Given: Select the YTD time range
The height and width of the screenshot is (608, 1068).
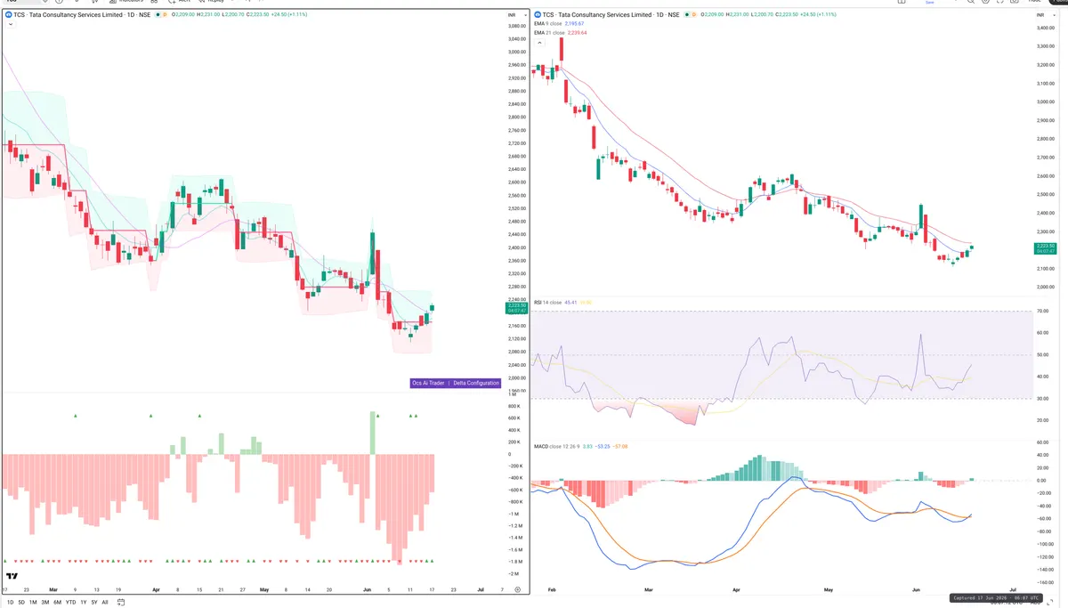Looking at the screenshot, I should tap(71, 602).
